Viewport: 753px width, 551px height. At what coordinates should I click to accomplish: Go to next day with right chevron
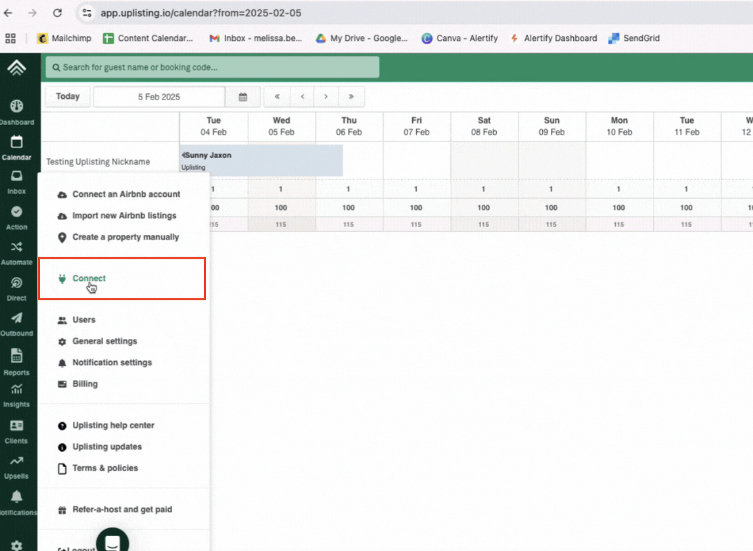tap(326, 97)
